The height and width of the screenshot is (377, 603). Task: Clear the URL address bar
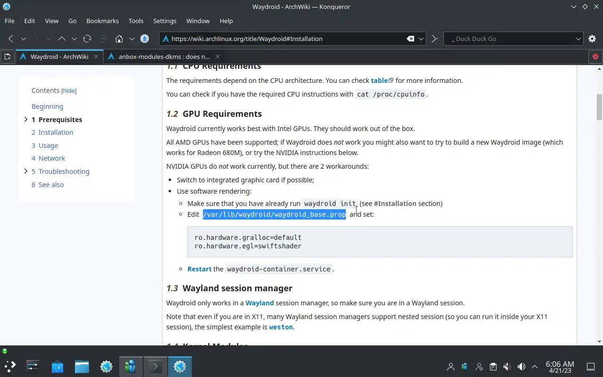point(410,39)
